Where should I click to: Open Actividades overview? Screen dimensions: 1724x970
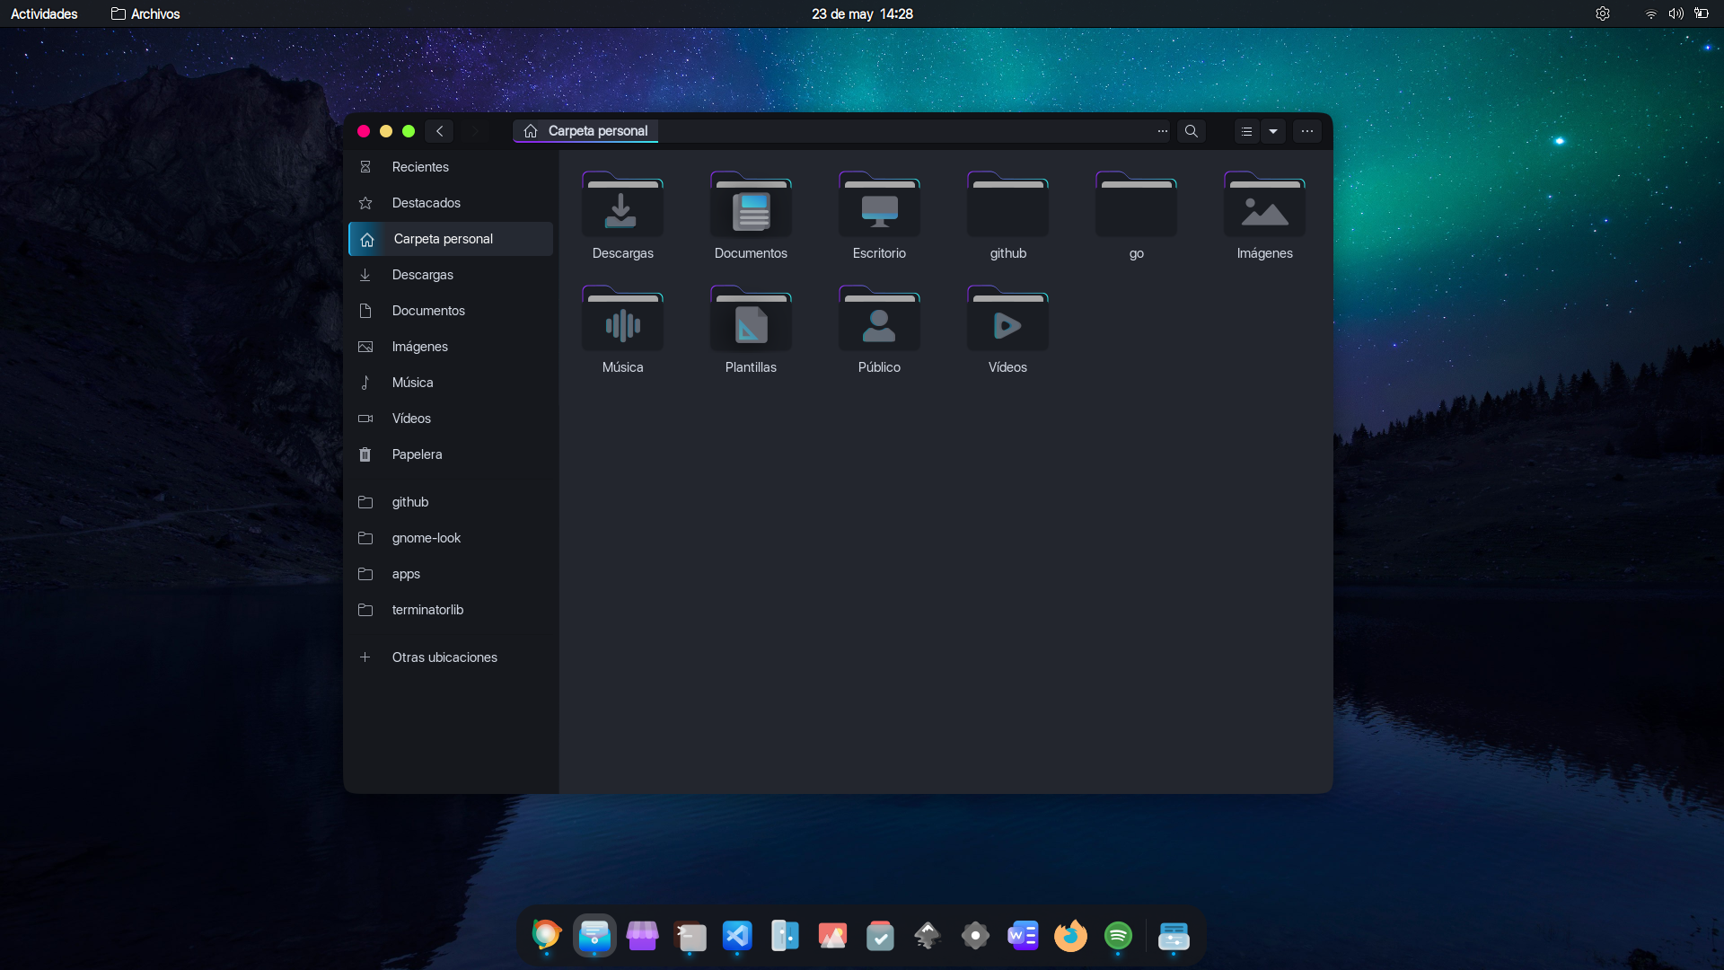click(x=44, y=13)
